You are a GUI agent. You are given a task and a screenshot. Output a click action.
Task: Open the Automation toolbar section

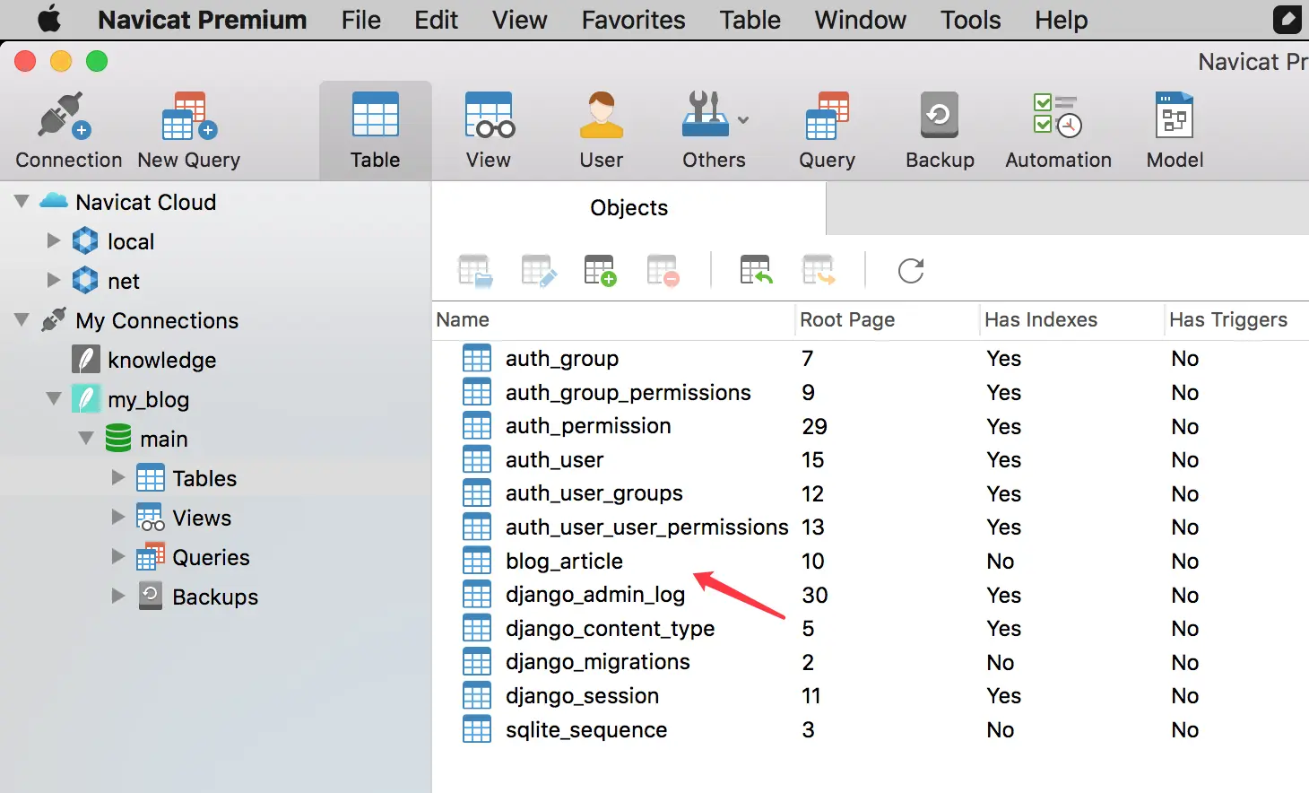1058,131
